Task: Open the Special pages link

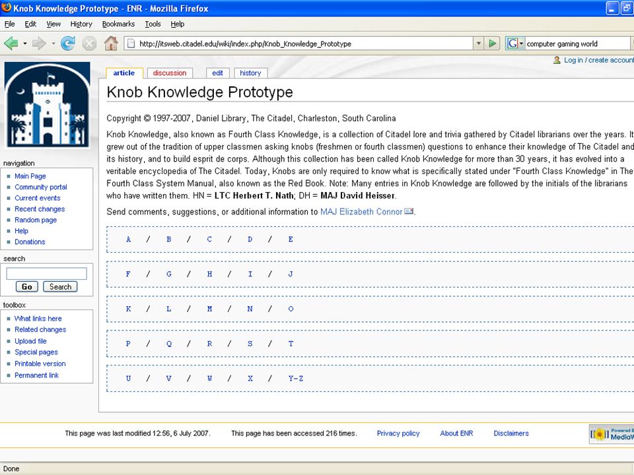Action: pos(36,352)
